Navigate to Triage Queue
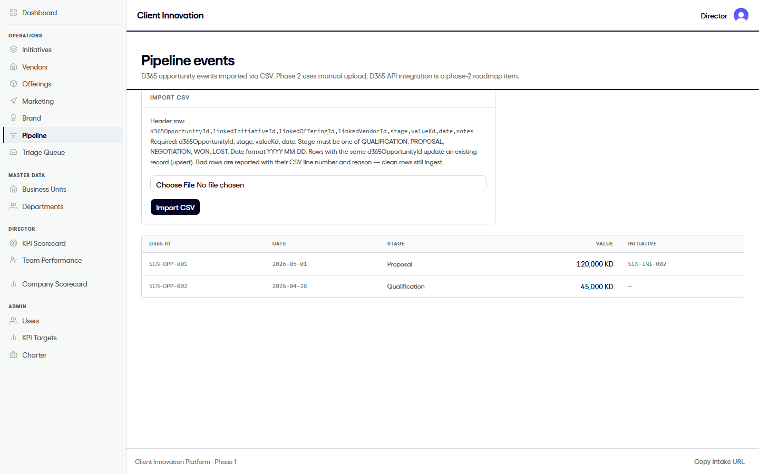The height and width of the screenshot is (474, 759). click(63, 152)
